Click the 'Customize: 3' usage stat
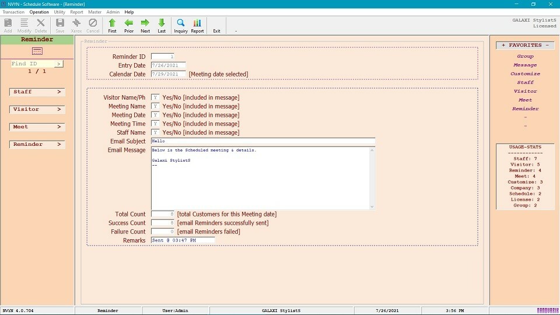The width and height of the screenshot is (560, 315). click(x=525, y=182)
